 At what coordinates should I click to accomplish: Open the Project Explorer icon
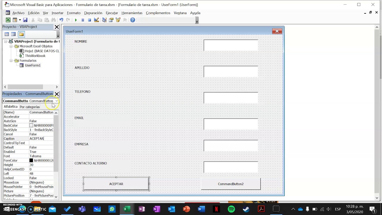pos(104,20)
